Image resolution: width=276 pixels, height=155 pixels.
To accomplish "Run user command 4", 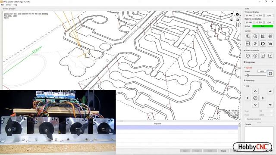I will pos(270,56).
